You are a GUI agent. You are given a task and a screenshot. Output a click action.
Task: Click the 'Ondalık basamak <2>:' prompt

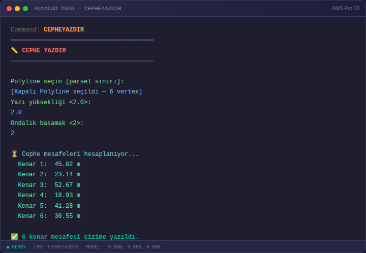coord(47,123)
